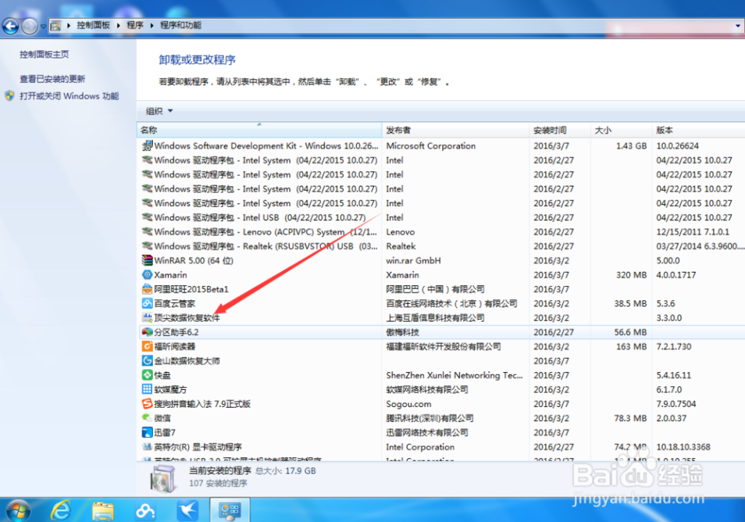Select the 福昕阅读器 program name
Screen dimensions: 745x522
(x=174, y=347)
